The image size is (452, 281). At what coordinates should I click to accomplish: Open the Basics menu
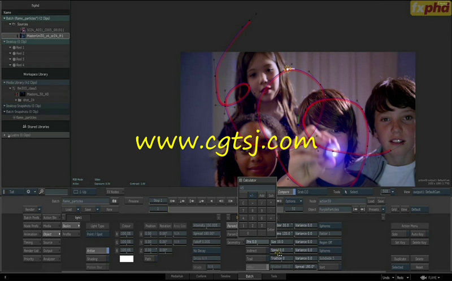tap(71, 226)
